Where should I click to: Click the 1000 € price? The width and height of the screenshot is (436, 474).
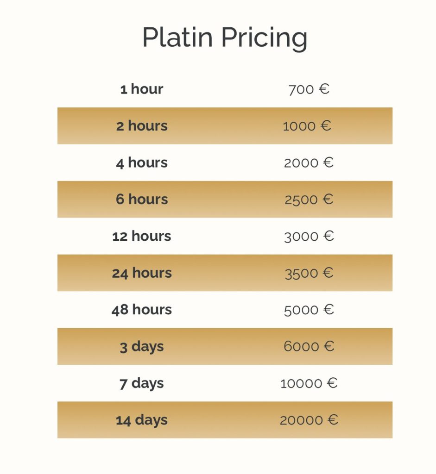307,126
